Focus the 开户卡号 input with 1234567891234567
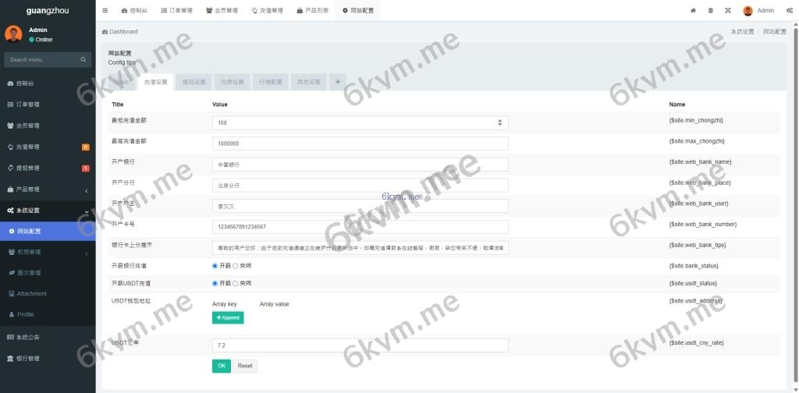Viewport: 799px width, 393px height. coord(360,227)
